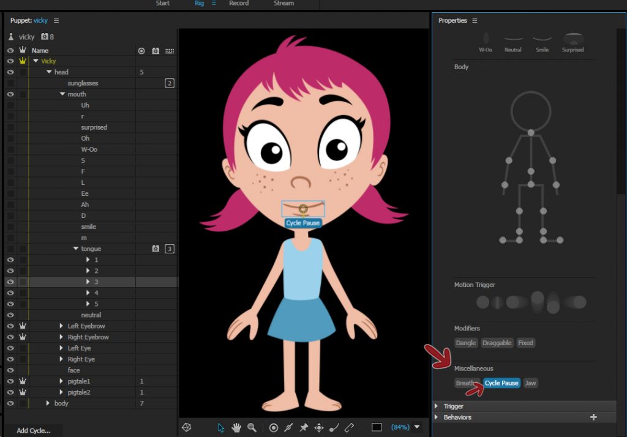
Task: Apply the Fixed modifier
Action: pos(525,343)
